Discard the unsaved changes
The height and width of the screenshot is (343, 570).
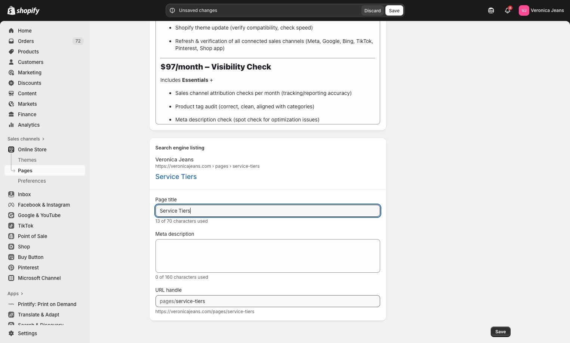coord(372,10)
